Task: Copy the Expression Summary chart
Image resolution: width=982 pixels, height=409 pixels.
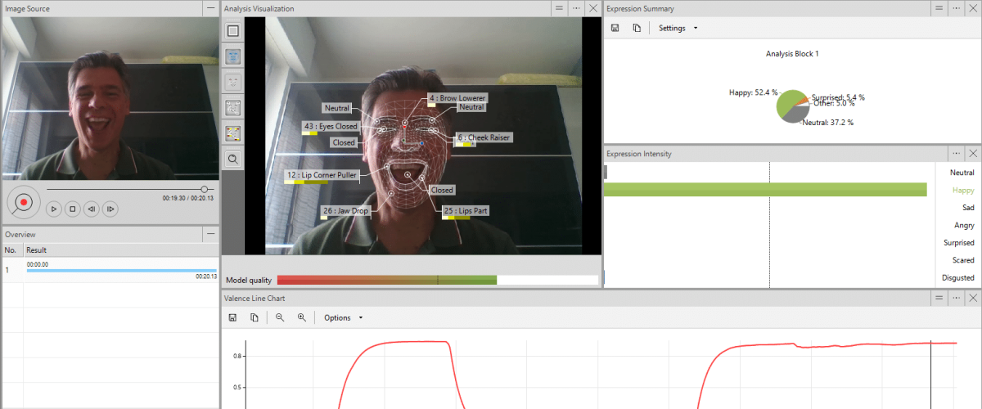Action: (637, 28)
